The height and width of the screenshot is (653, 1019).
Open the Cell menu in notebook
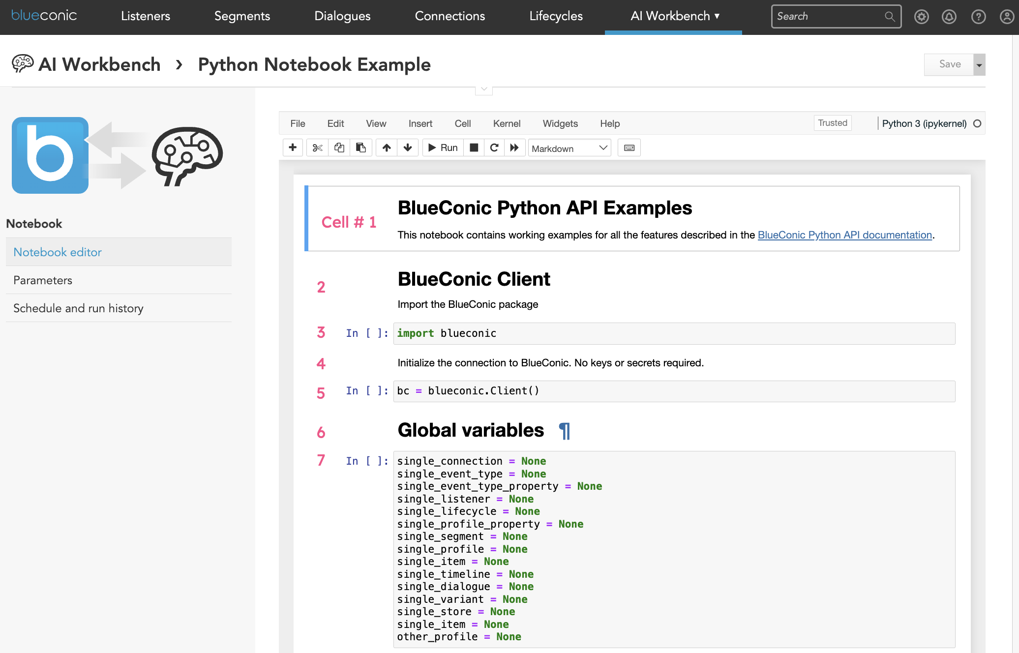point(462,123)
